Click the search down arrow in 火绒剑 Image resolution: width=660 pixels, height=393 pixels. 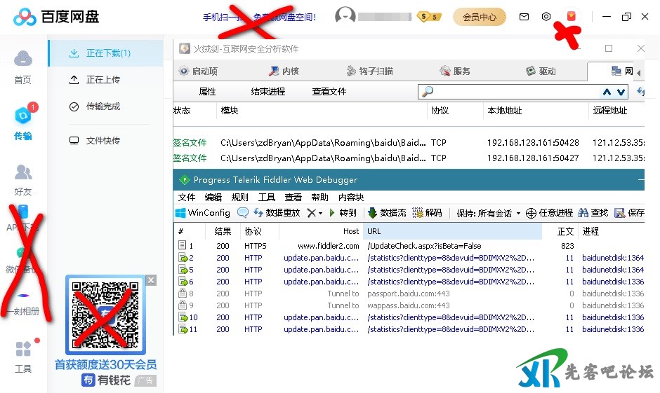621,92
